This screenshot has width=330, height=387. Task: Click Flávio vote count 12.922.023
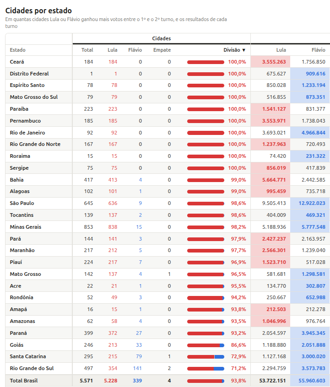click(x=312, y=203)
